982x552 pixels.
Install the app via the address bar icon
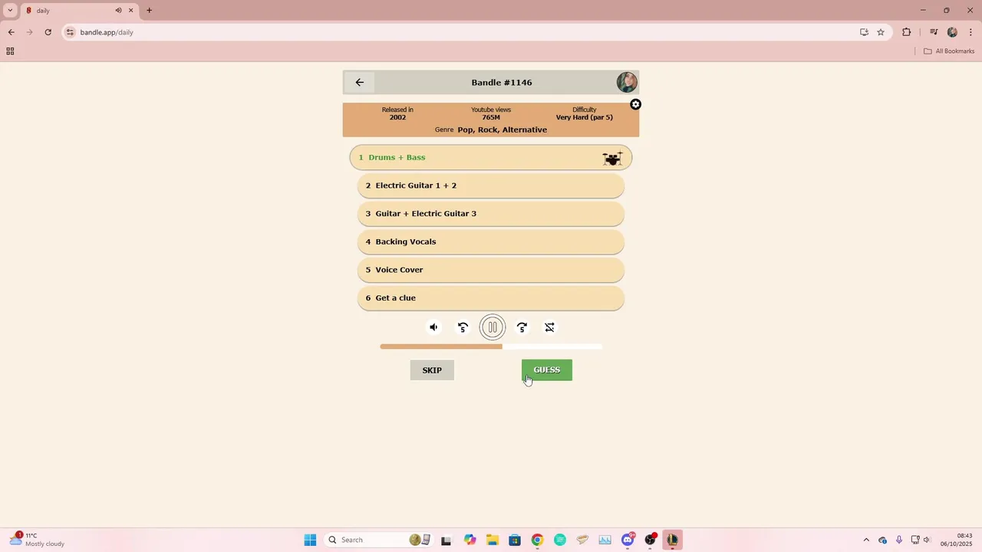[x=864, y=32]
